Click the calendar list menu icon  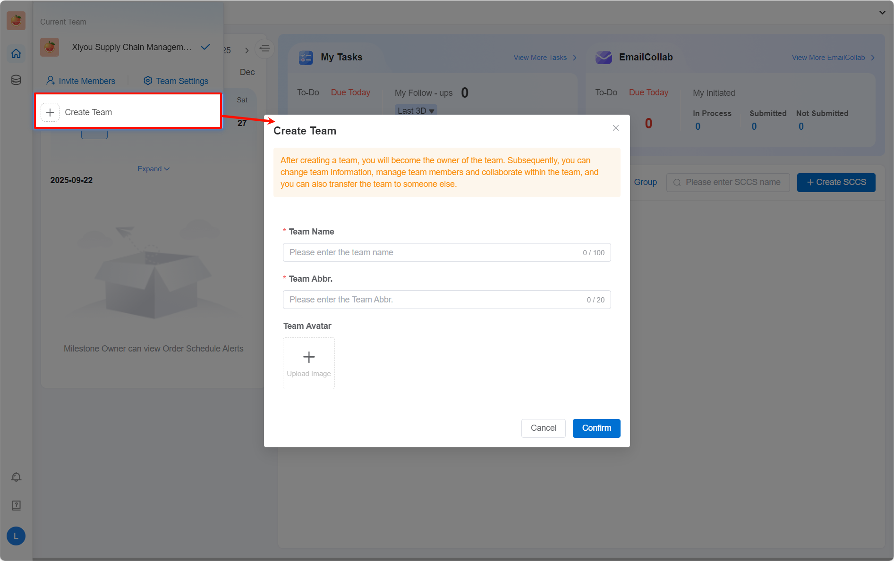coord(264,48)
